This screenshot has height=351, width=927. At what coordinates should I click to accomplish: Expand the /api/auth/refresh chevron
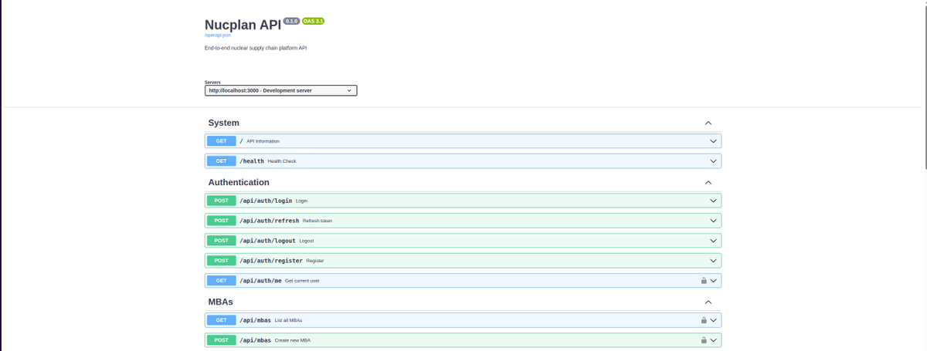(x=714, y=221)
